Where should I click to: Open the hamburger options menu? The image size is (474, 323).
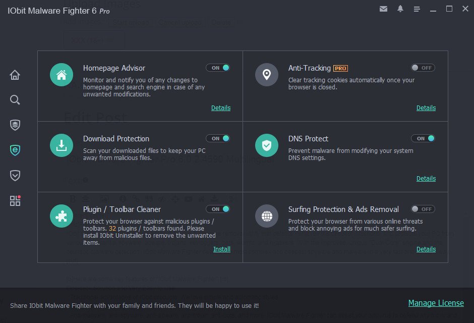coord(417,9)
